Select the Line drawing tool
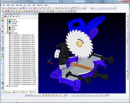 [x=3, y=8]
